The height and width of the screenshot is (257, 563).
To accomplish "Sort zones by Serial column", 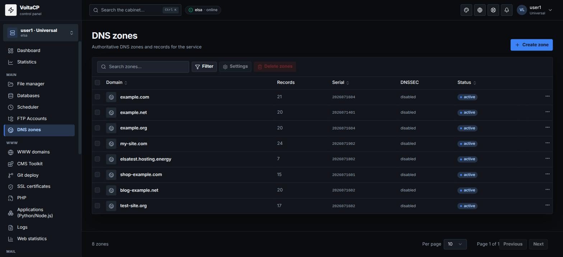I will pyautogui.click(x=340, y=82).
